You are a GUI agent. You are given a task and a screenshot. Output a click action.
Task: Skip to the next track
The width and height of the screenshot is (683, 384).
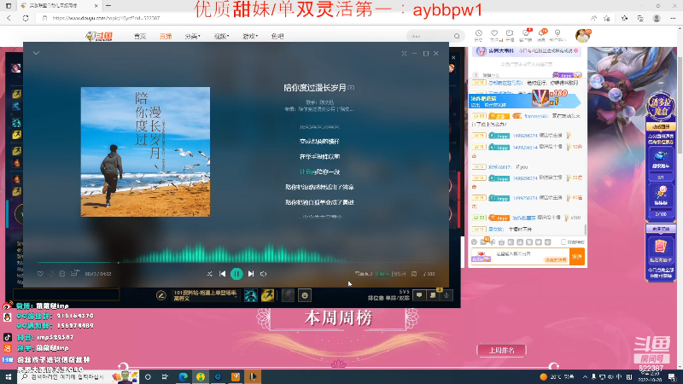251,274
